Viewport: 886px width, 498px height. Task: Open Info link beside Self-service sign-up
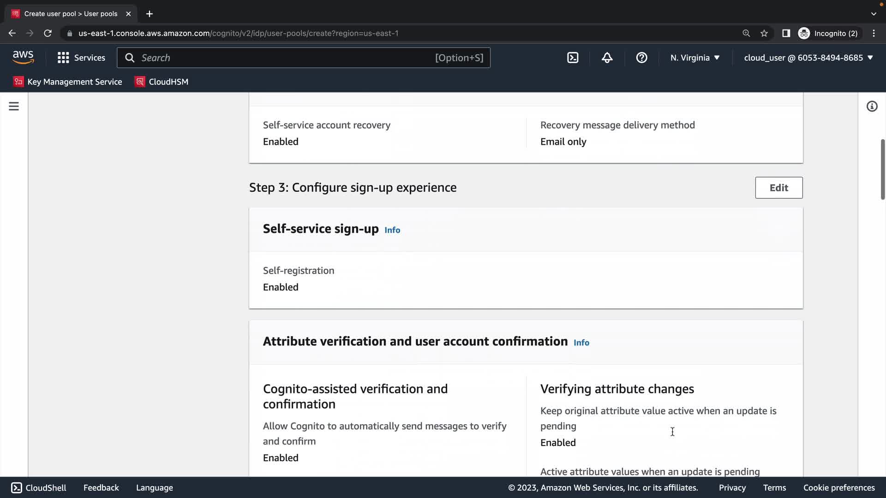coord(392,230)
